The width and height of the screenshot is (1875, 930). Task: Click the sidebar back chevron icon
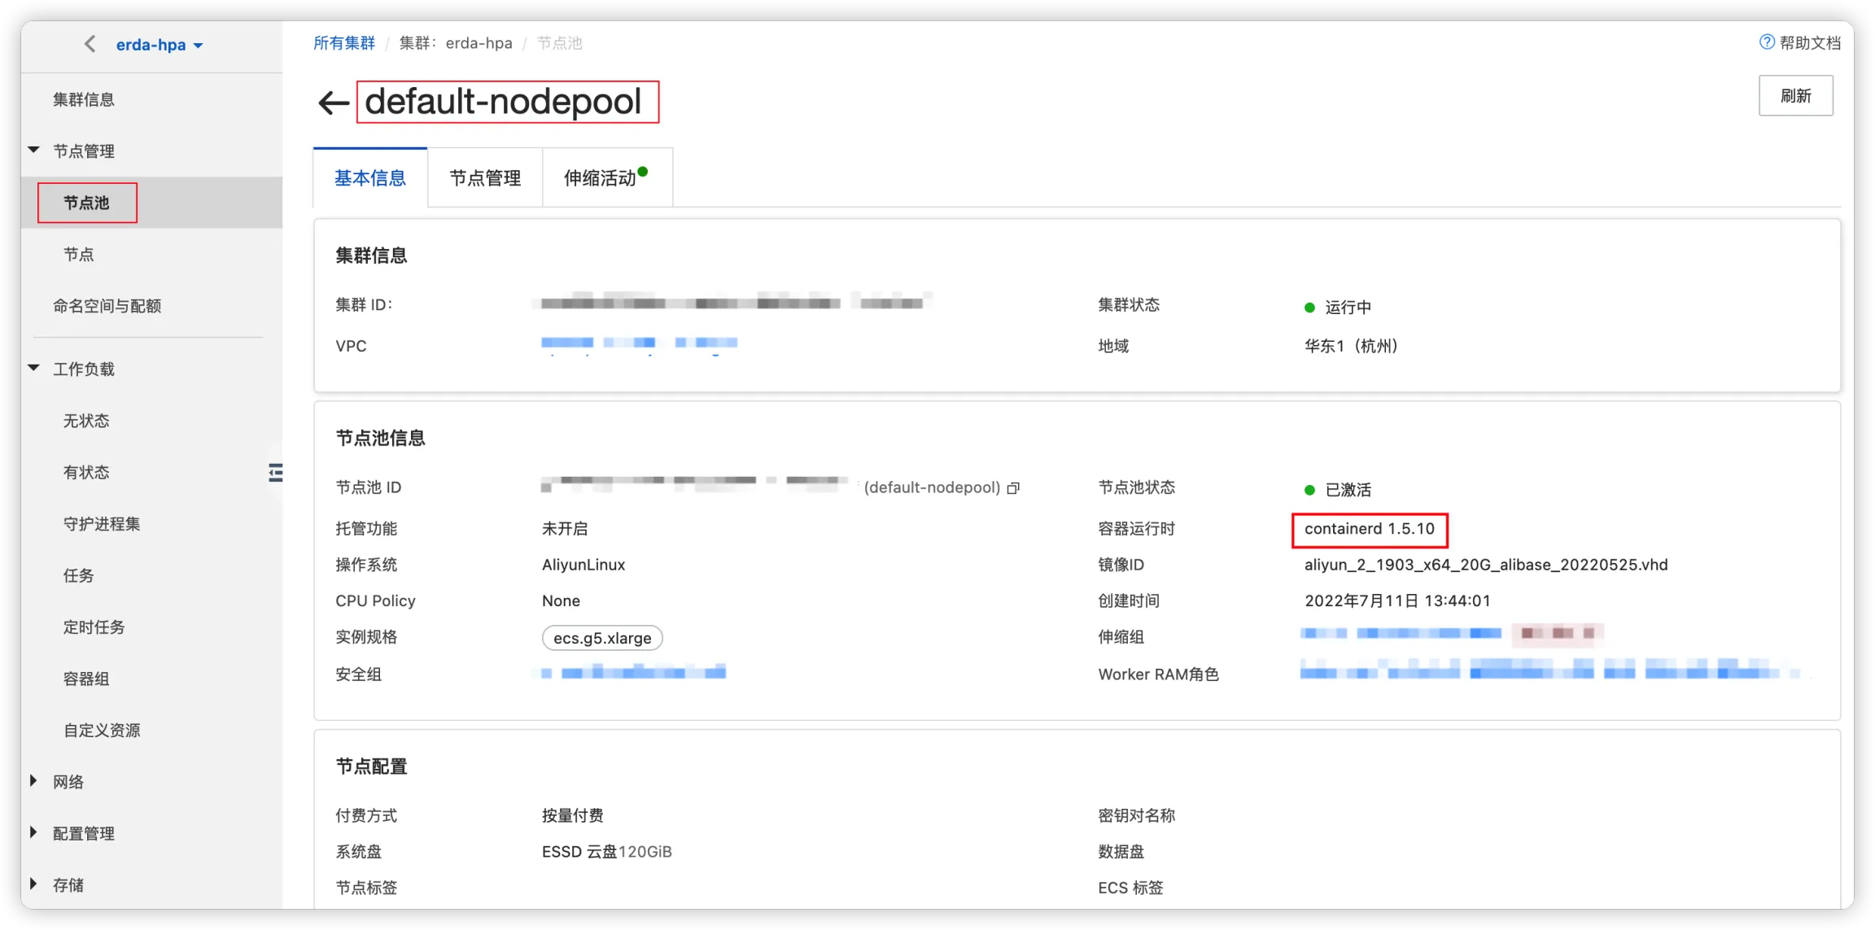pos(90,44)
